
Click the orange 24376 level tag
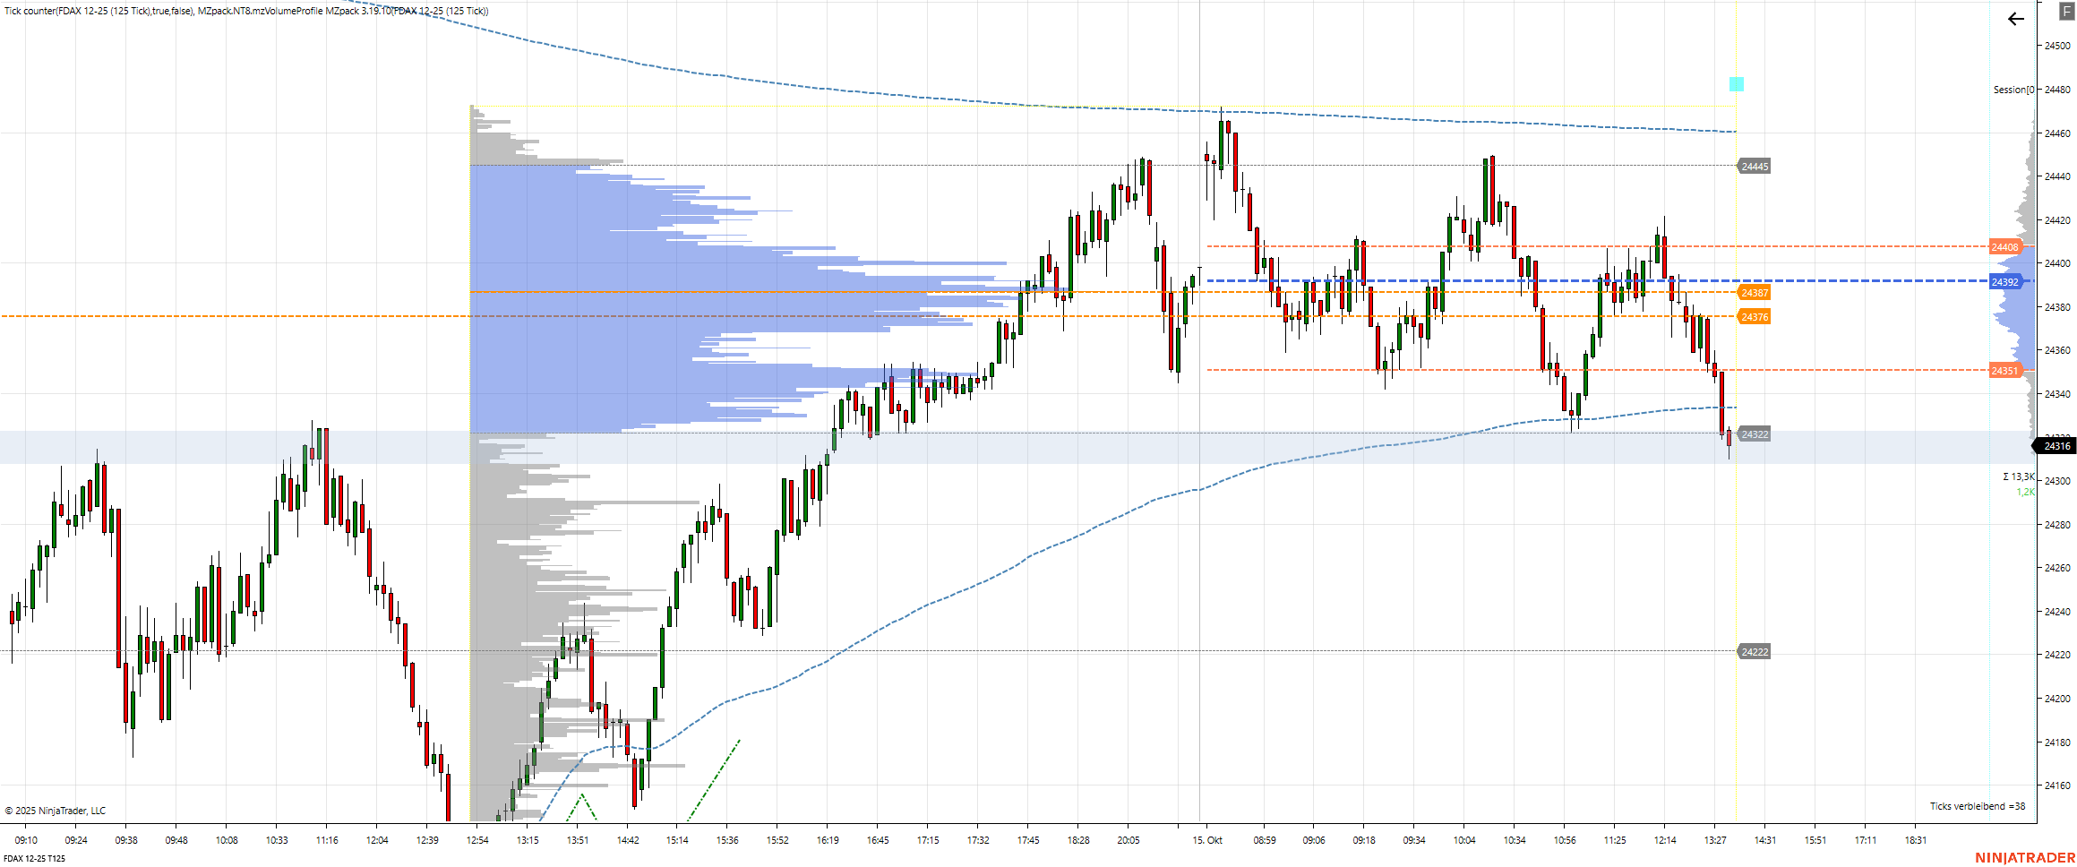pyautogui.click(x=1754, y=317)
